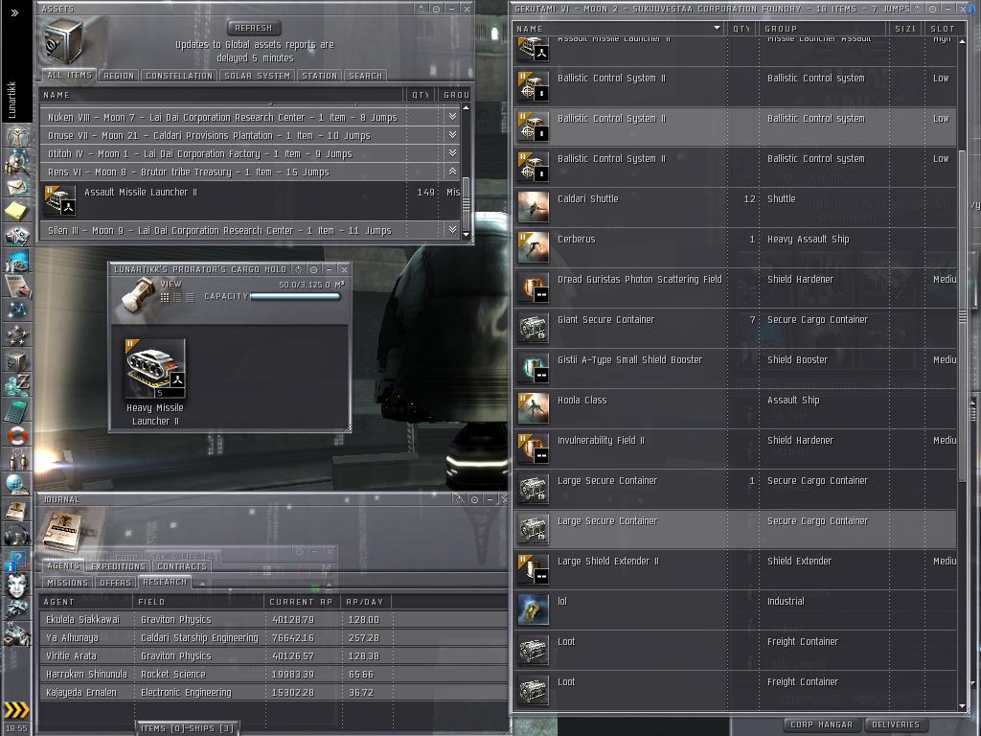Select Heavy Missile Launcher II cargo icon
The image size is (981, 736).
coord(155,369)
